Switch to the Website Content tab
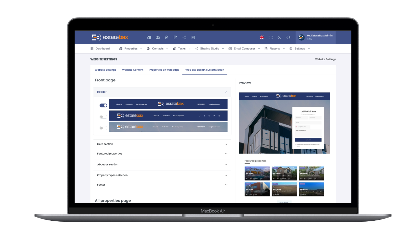Image resolution: width=406 pixels, height=228 pixels. 133,70
